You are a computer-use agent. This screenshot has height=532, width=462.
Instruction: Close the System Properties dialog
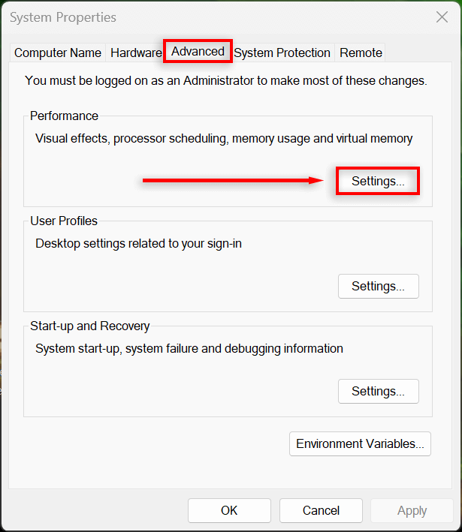point(442,17)
